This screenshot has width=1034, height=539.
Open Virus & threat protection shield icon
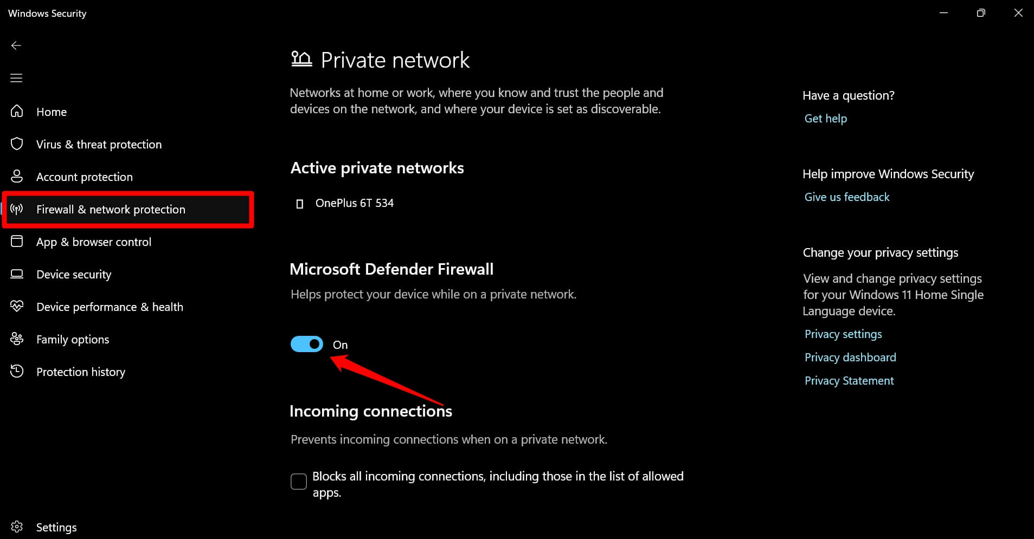coord(16,144)
